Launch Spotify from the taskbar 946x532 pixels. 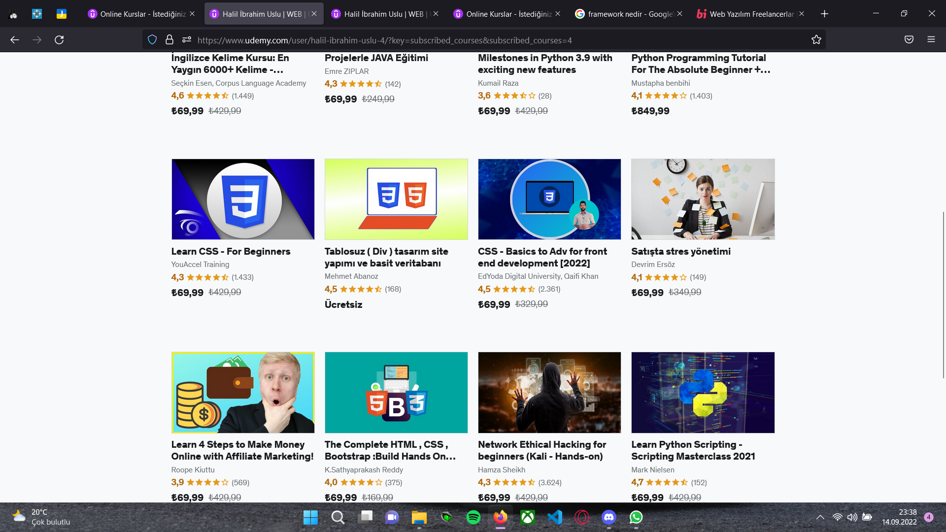(473, 517)
